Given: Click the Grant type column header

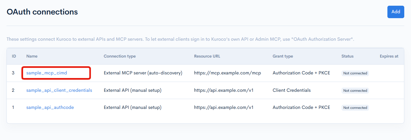Looking at the screenshot, I should pos(283,56).
